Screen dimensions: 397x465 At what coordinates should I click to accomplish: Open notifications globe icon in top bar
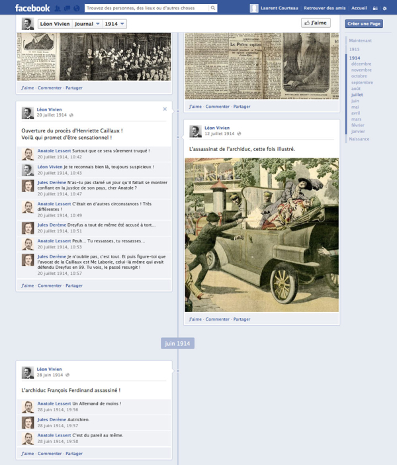click(x=77, y=9)
